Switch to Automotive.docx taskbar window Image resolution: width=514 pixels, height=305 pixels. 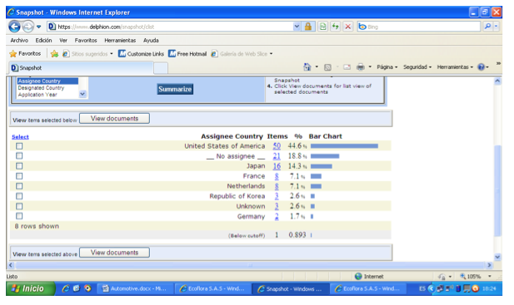(x=135, y=288)
